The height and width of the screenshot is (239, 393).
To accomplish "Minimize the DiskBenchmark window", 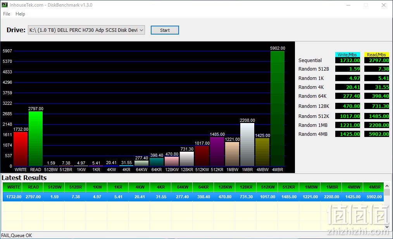I will (x=348, y=5).
